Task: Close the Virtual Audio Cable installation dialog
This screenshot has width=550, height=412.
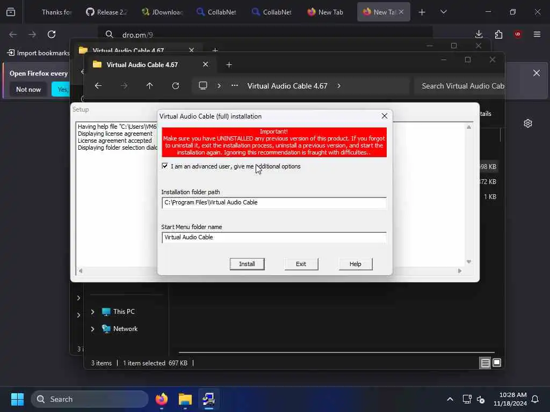Action: (385, 116)
